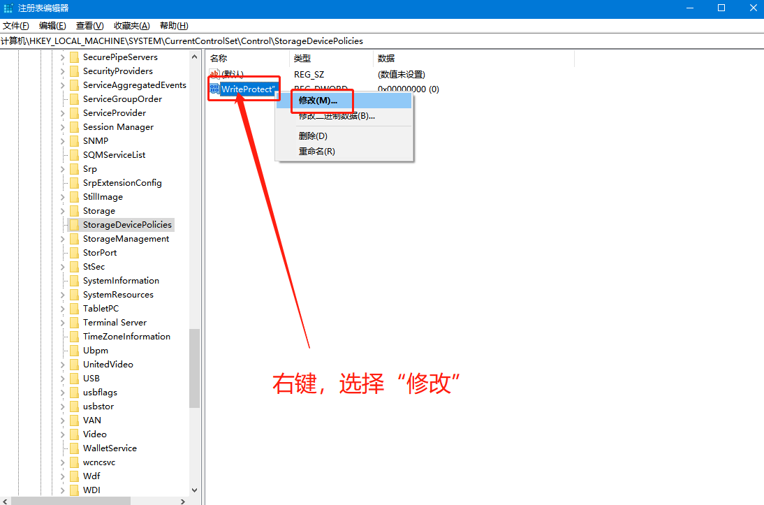The image size is (764, 505).
Task: Open the 文件(F) menu
Action: coord(15,26)
